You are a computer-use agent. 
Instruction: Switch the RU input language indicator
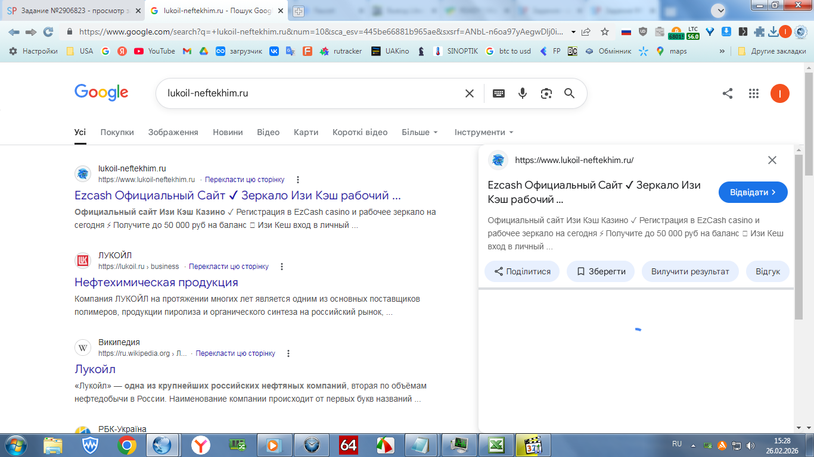tap(677, 444)
